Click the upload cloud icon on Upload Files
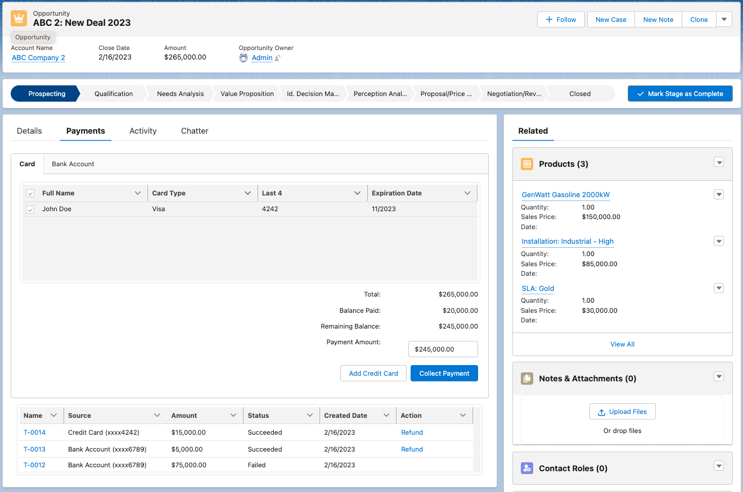Image resolution: width=743 pixels, height=492 pixels. 601,411
